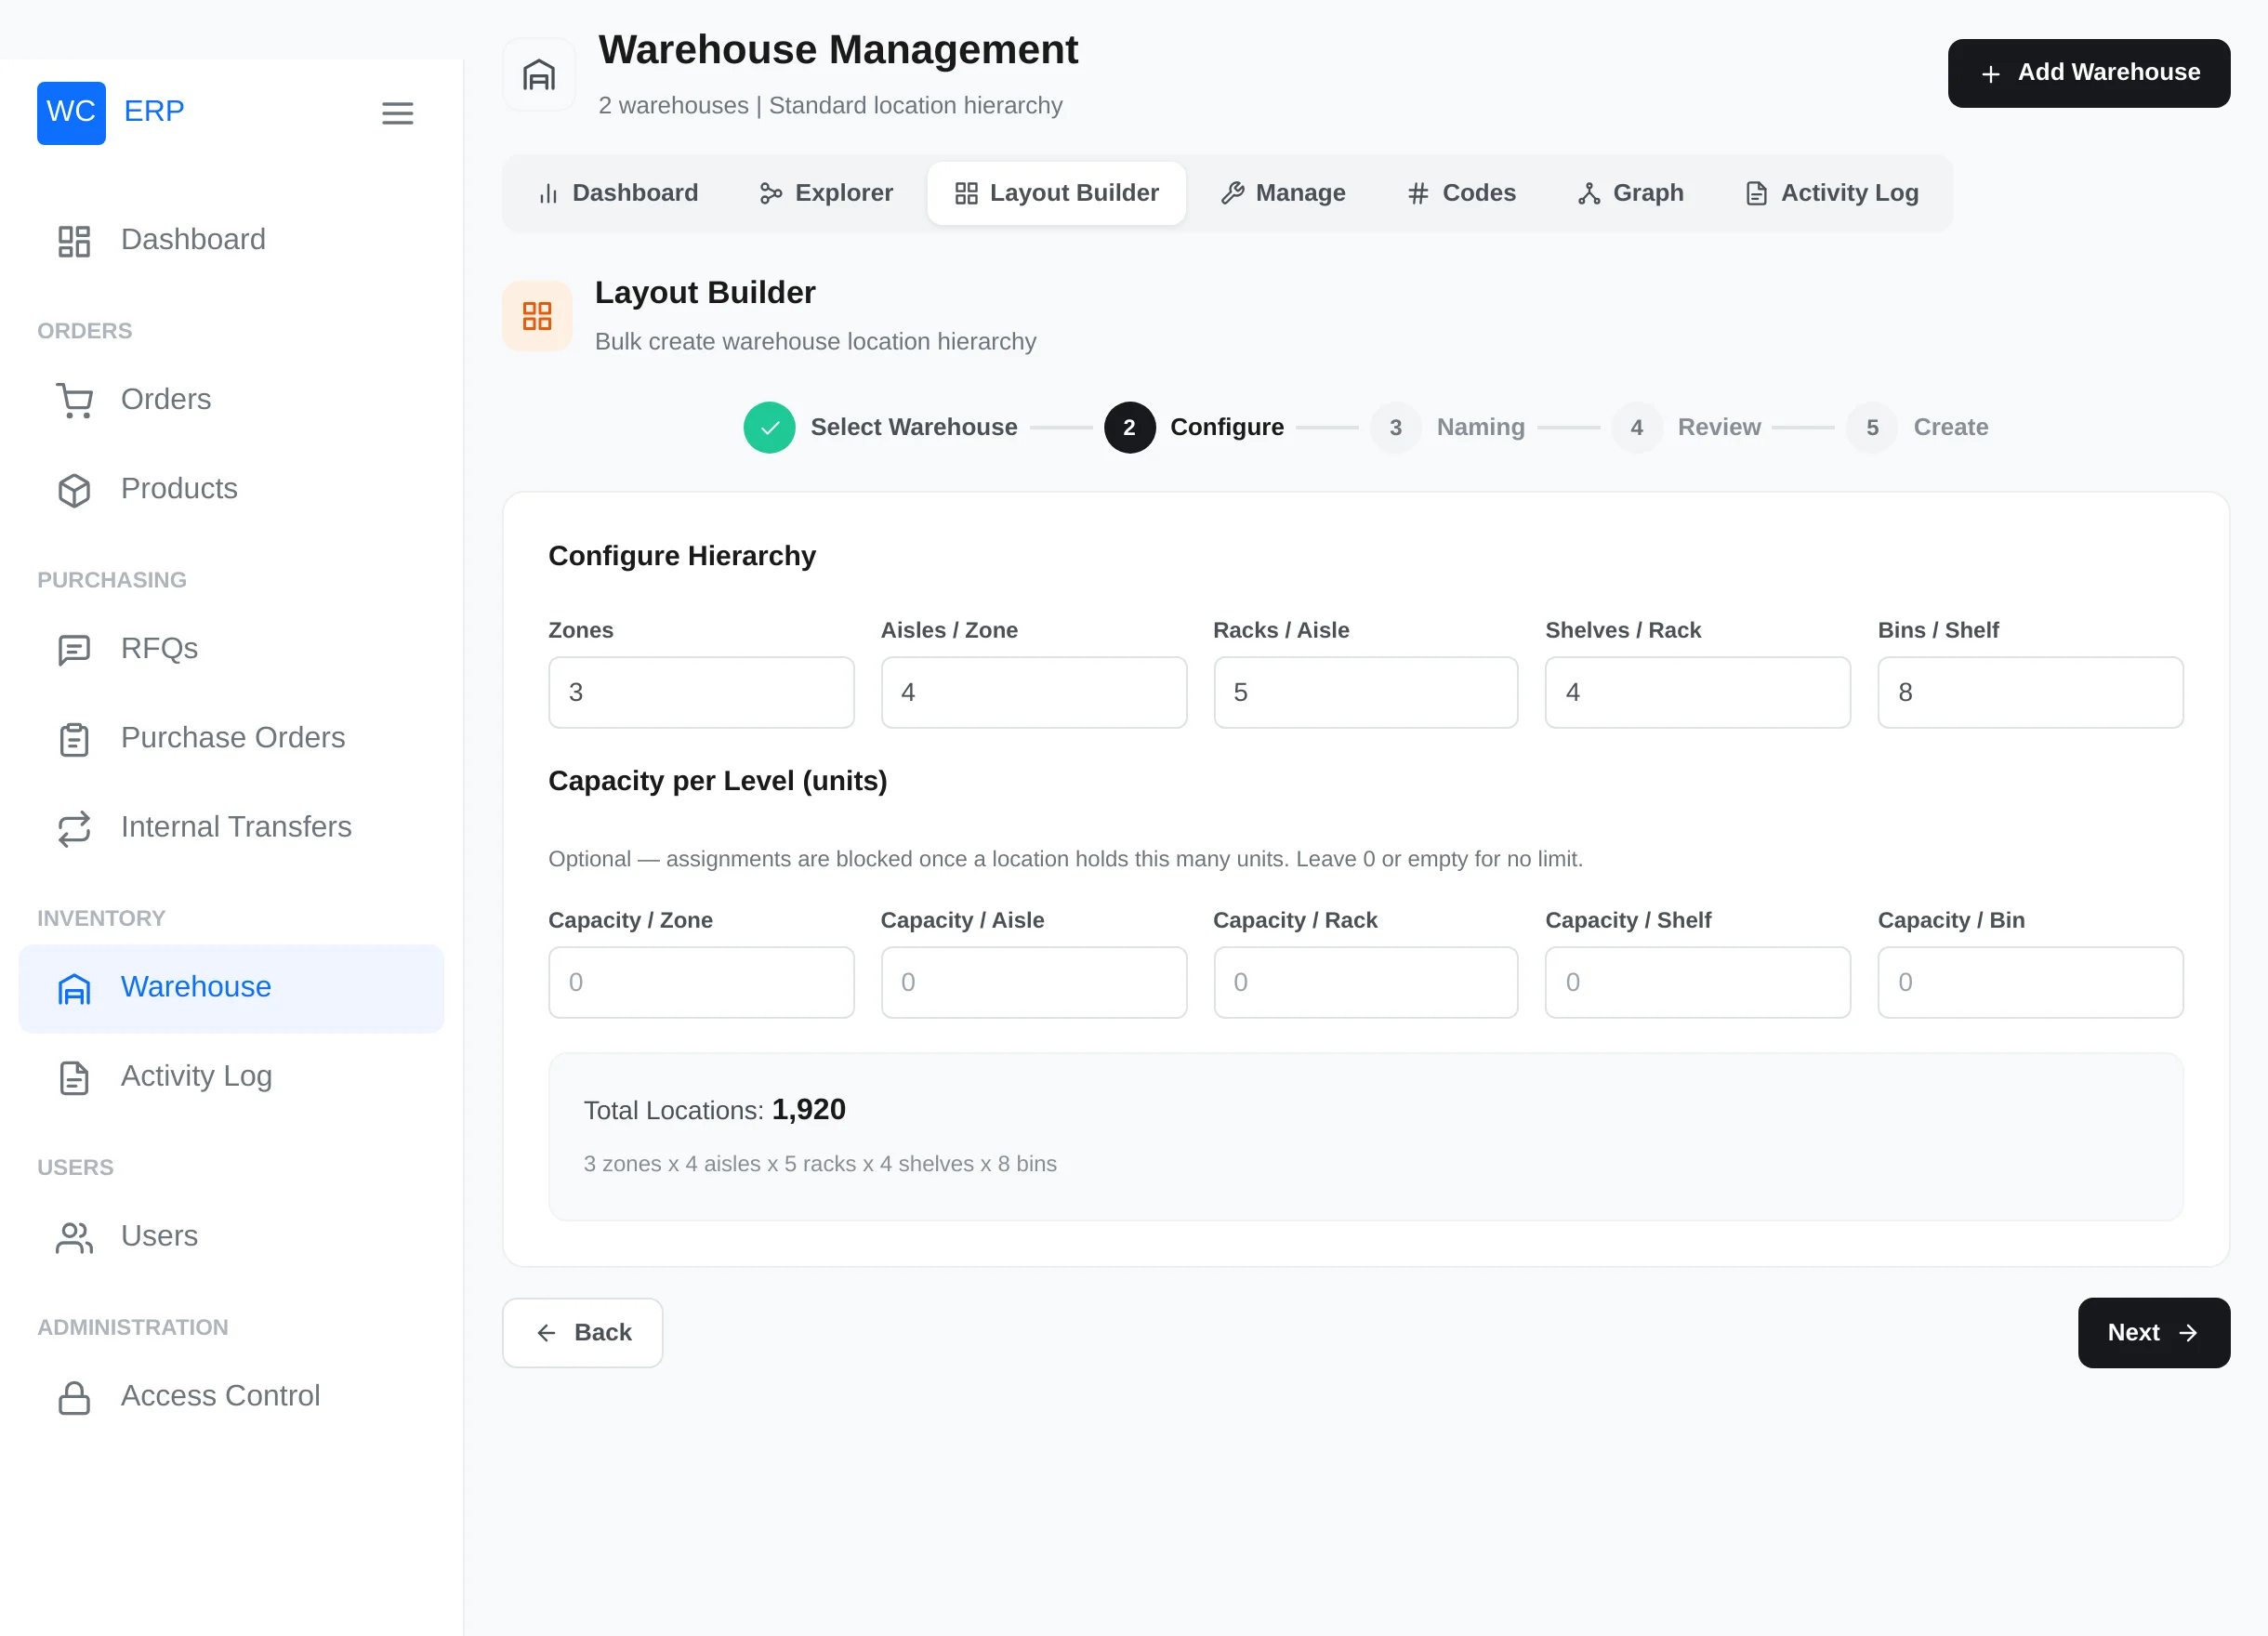Click '2 warehouses | Standard location hierarchy' subtitle

click(830, 106)
